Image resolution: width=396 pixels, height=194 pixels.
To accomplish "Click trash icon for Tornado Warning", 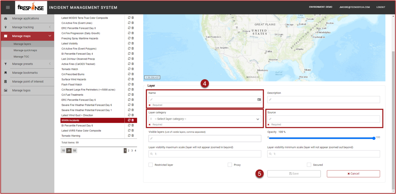I will click(133, 135).
